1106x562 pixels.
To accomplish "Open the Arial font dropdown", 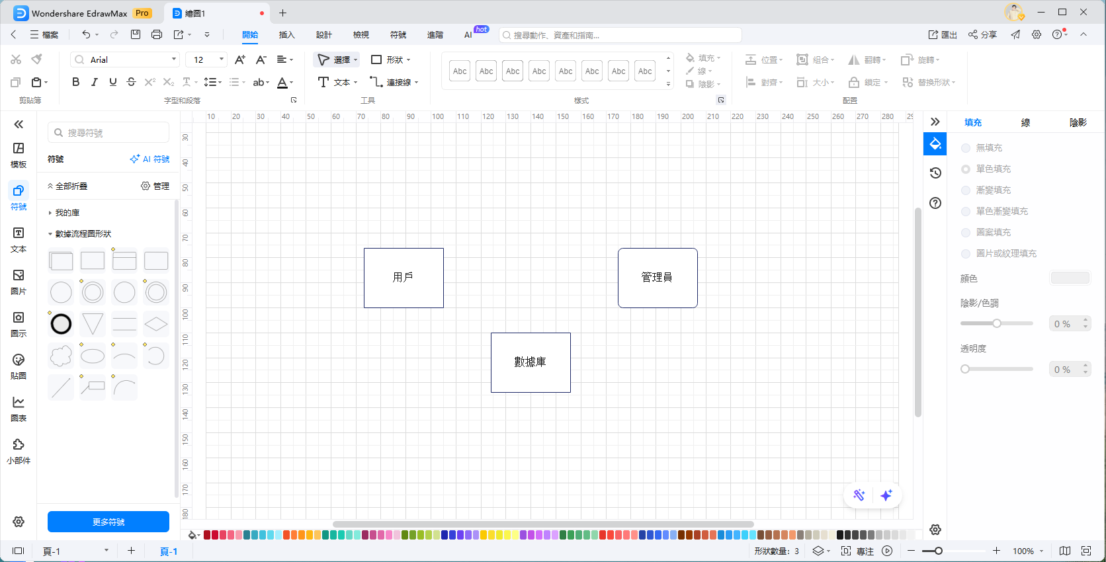I will (124, 60).
